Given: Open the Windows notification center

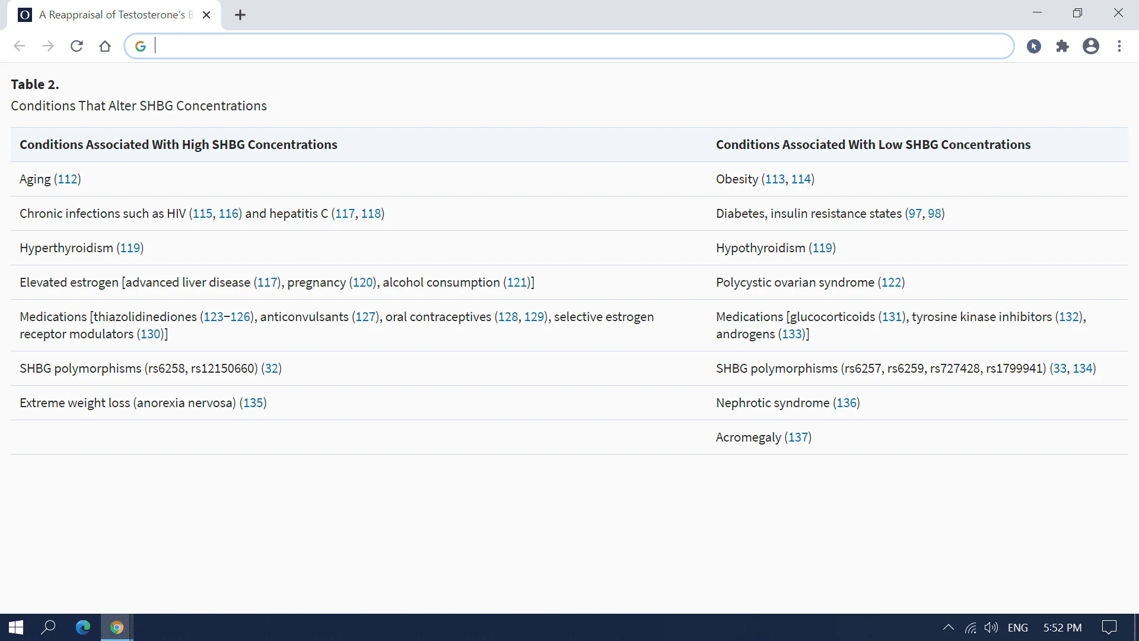Looking at the screenshot, I should (x=1109, y=627).
